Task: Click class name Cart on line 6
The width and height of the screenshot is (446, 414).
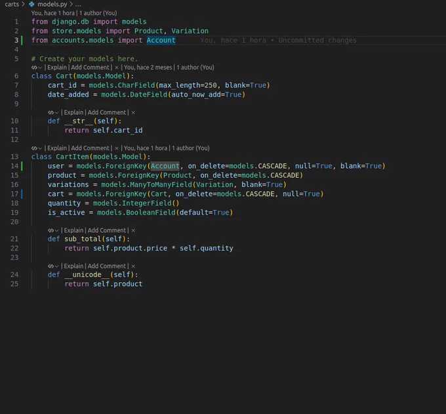Action: (64, 76)
